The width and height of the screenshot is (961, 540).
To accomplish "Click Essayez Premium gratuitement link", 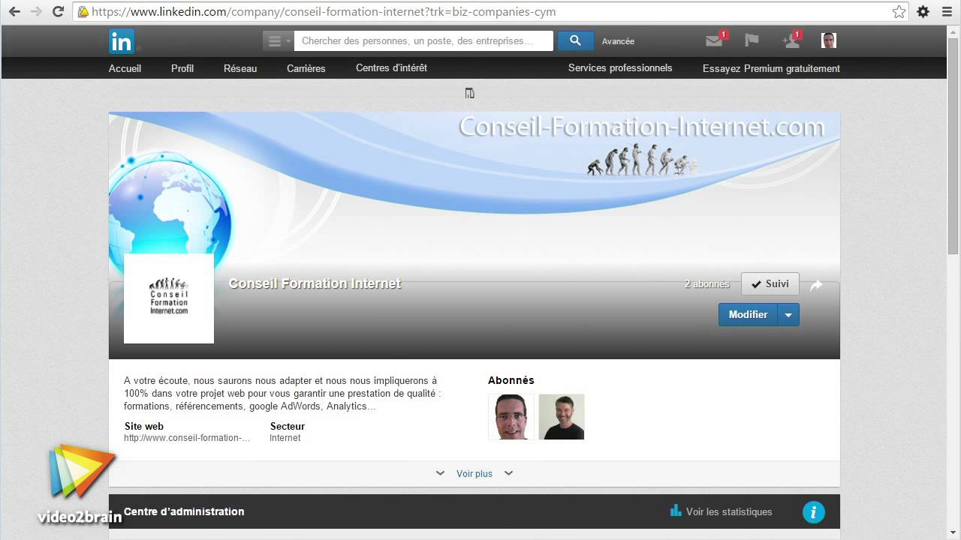I will (771, 68).
